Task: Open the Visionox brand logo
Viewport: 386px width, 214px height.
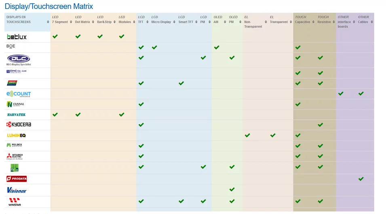Action: (x=17, y=190)
